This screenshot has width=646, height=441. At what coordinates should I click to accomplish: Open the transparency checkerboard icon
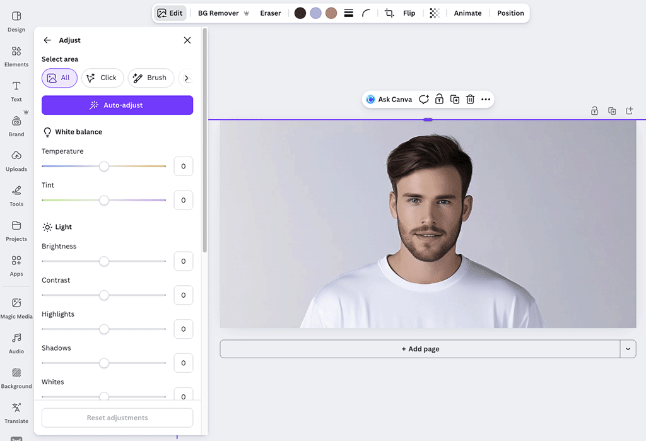point(434,13)
